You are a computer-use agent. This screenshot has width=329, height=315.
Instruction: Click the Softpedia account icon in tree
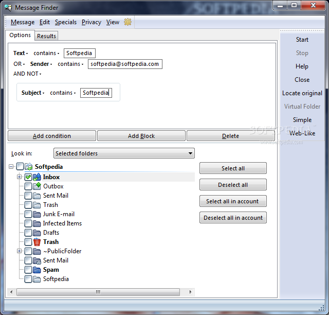29,167
